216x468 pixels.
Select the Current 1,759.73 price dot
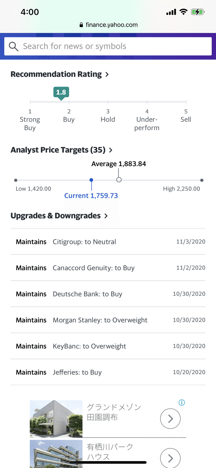click(91, 180)
